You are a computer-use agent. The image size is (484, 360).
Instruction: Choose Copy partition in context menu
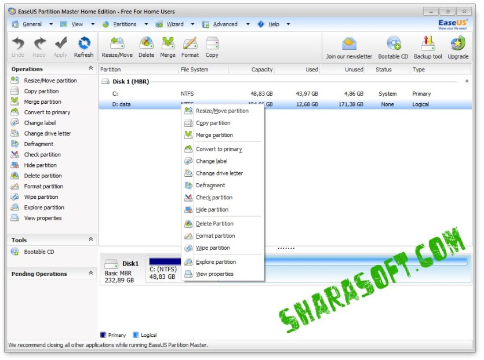222,123
